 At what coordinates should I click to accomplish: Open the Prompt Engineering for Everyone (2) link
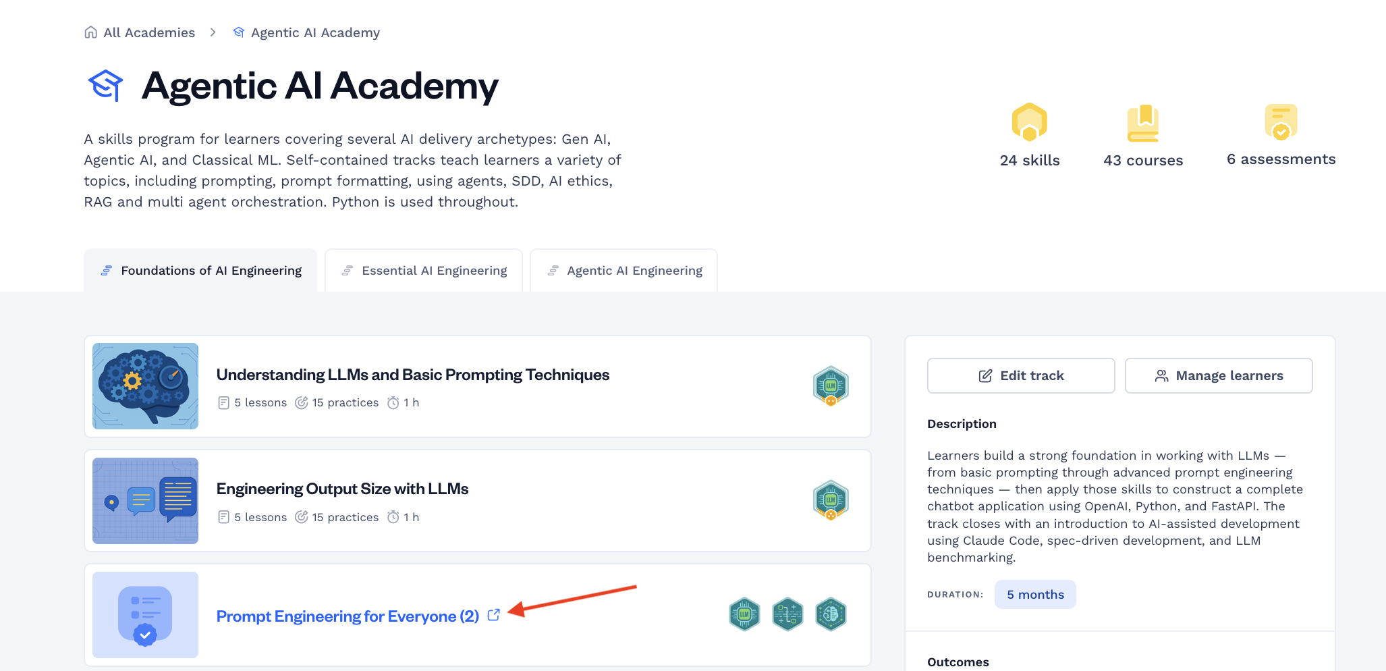click(x=348, y=616)
